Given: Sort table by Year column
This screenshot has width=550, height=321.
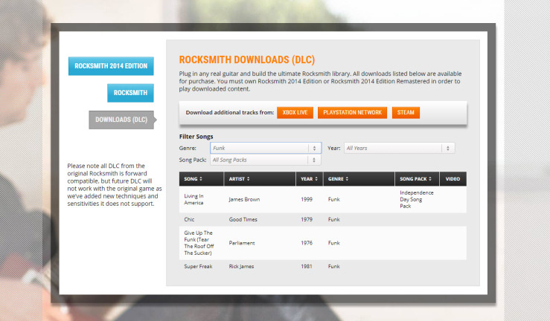Looking at the screenshot, I should tap(310, 179).
